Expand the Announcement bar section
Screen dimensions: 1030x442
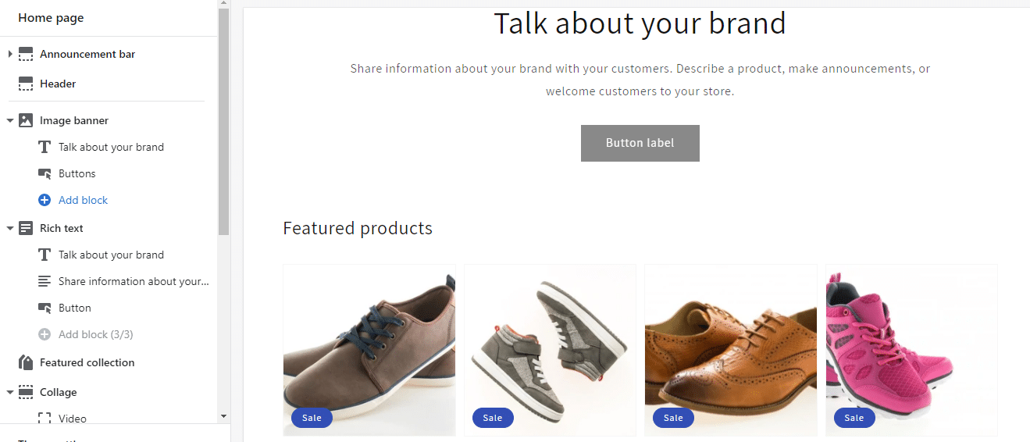(10, 54)
